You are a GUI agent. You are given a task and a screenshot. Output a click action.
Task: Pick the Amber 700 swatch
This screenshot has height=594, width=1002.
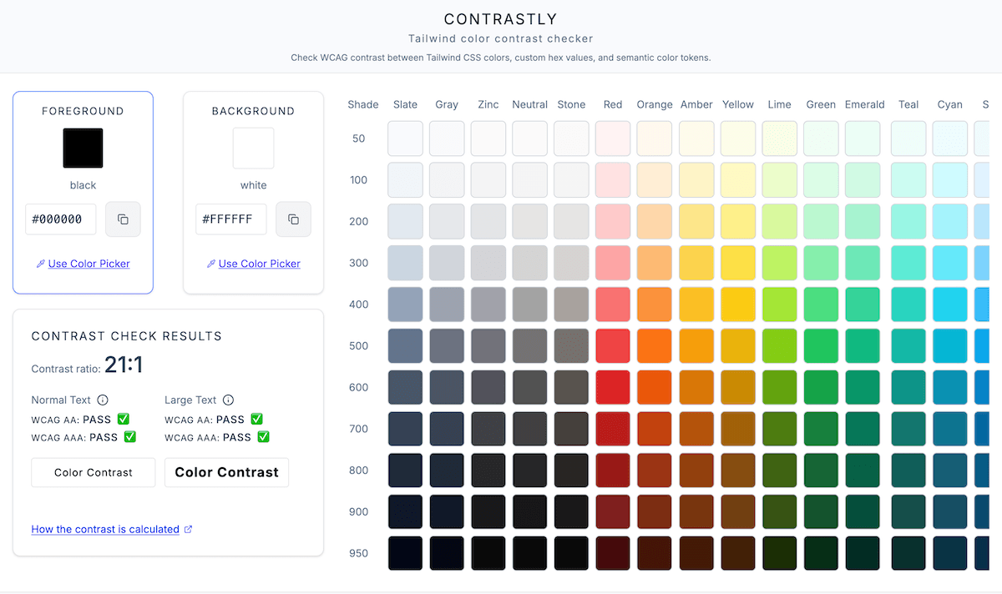coord(696,429)
